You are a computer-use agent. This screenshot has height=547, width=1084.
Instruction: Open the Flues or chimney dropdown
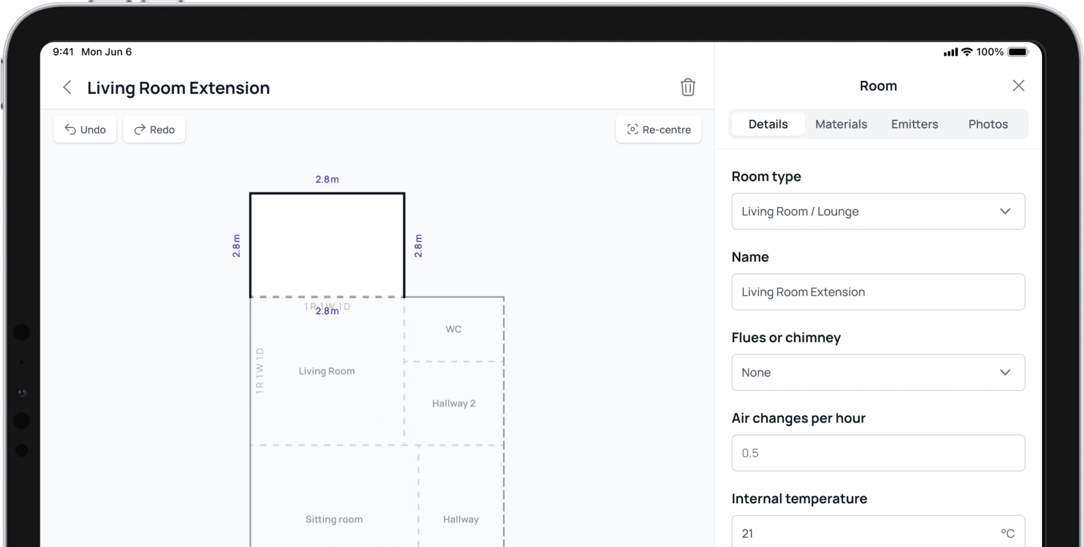[x=878, y=373]
